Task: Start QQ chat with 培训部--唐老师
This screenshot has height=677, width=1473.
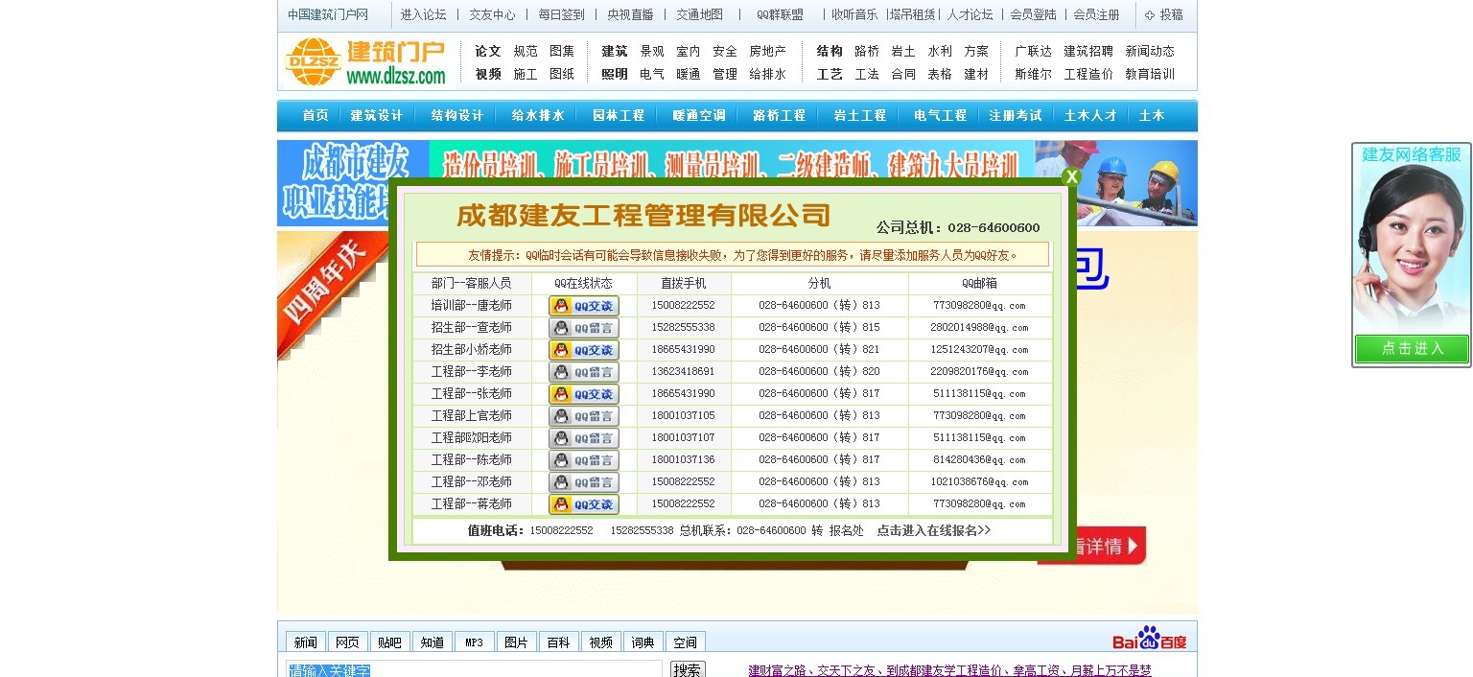Action: point(583,305)
